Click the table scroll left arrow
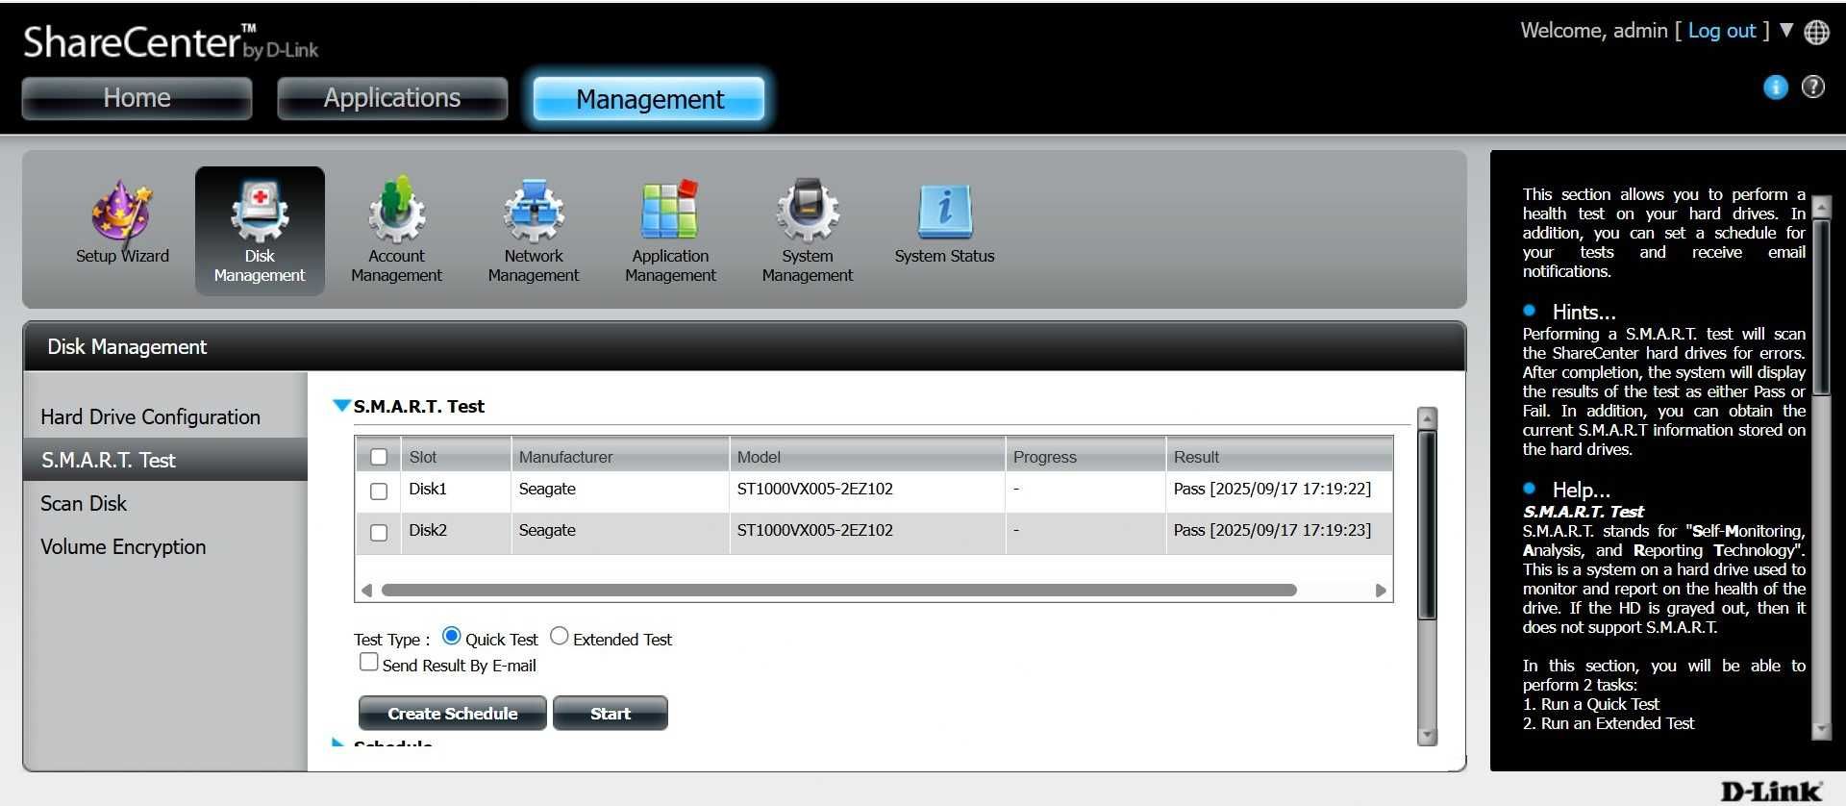This screenshot has width=1846, height=806. (366, 590)
